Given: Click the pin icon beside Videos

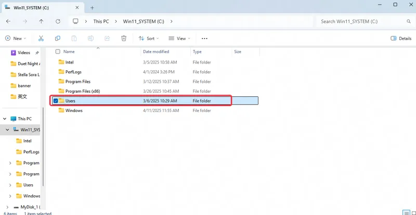Looking at the screenshot, I should pos(37,53).
